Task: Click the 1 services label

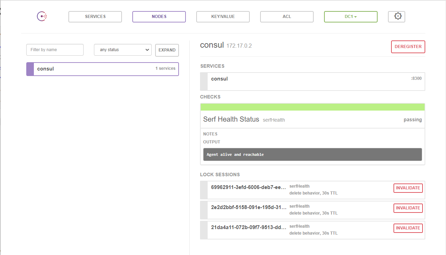Action: click(165, 68)
